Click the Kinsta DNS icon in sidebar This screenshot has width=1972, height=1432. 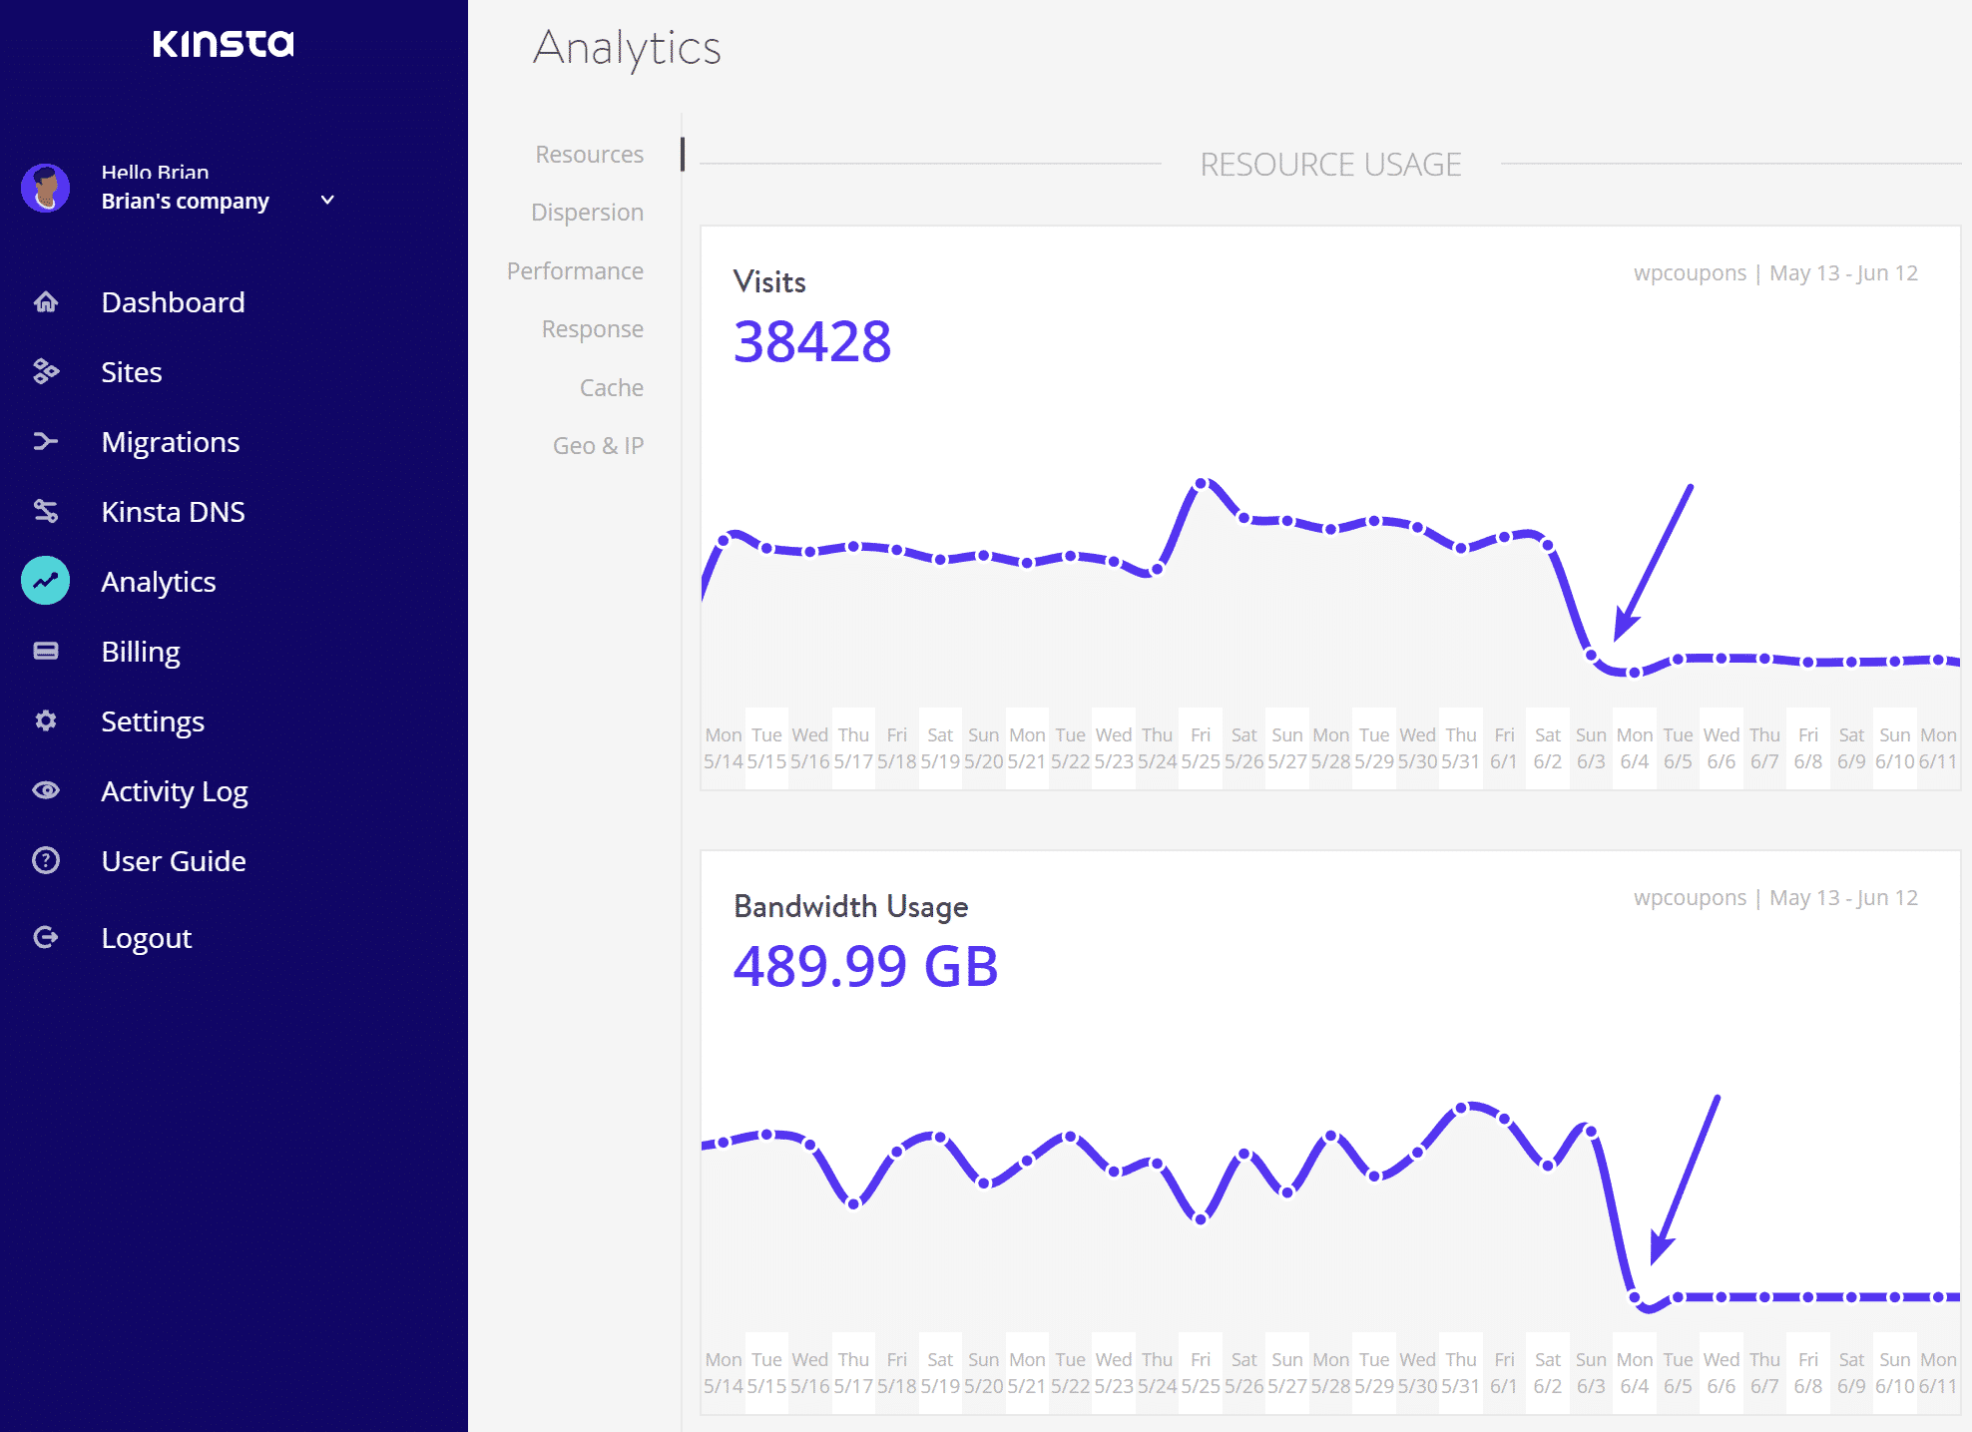point(46,512)
